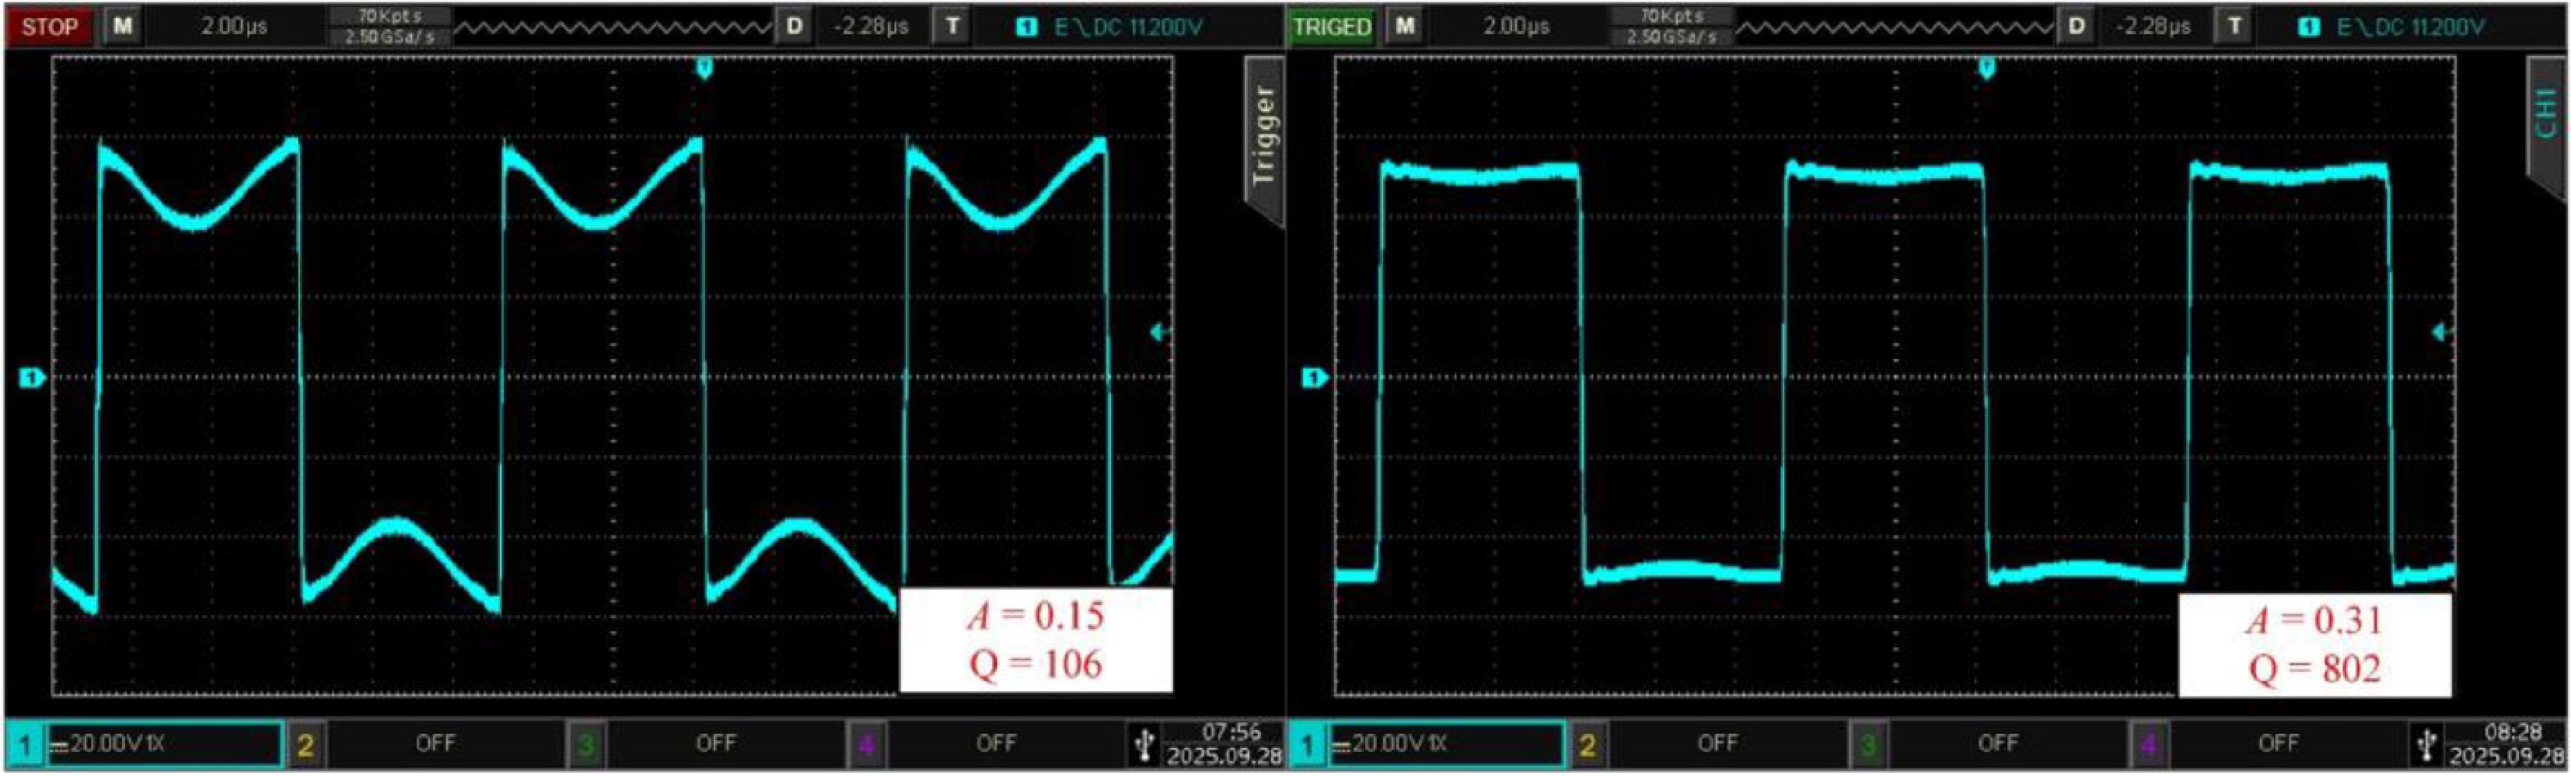
Task: Click the -2.28µs delay value on STOP screen
Action: click(872, 26)
